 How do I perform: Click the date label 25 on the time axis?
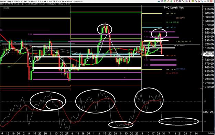[x=88, y=134]
